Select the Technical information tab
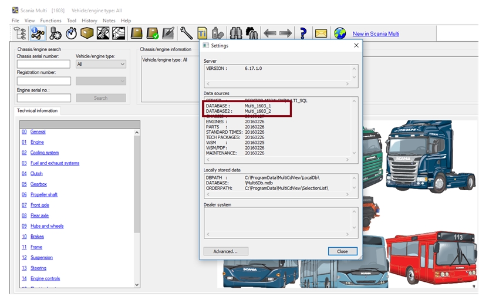 37,111
